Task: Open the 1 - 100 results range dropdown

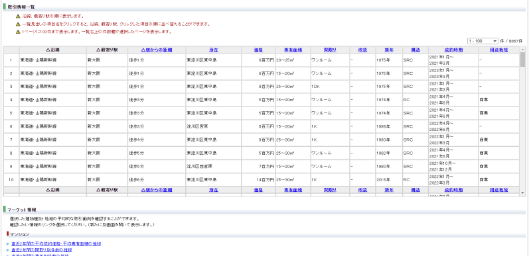Action: click(483, 41)
